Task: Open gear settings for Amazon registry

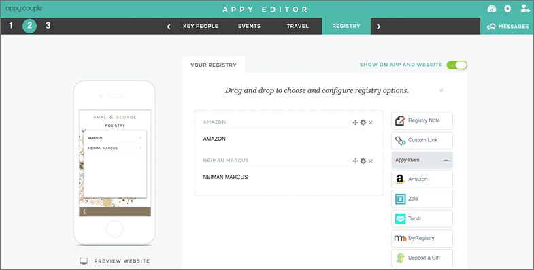Action: pyautogui.click(x=363, y=122)
